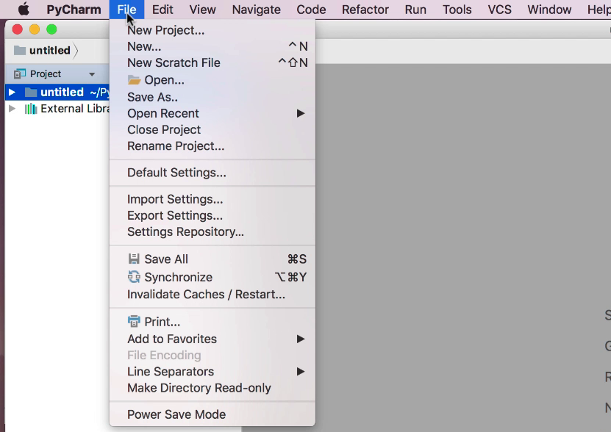Click the untitled breadcrumb label

[50, 50]
